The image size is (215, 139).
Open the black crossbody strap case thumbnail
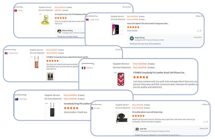click(x=52, y=110)
